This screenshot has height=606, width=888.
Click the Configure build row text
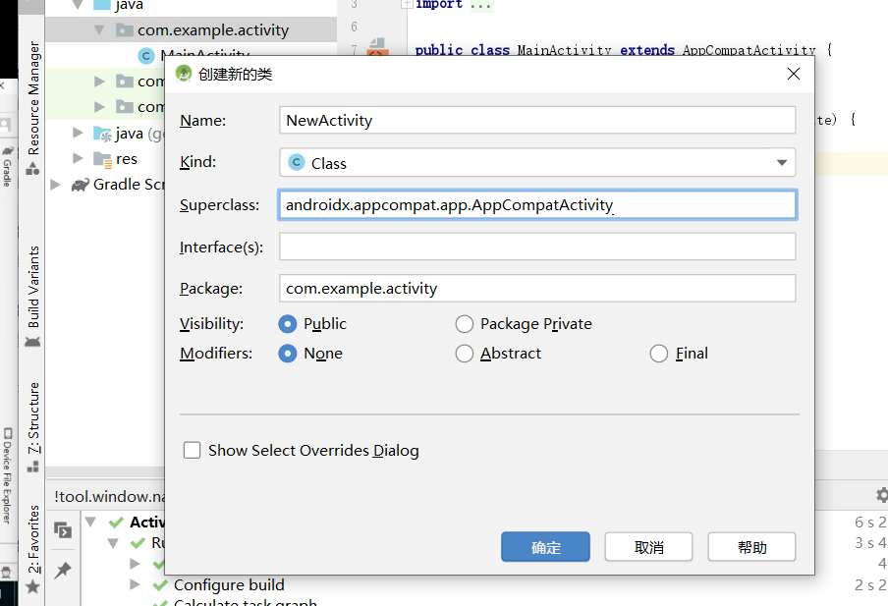(229, 584)
